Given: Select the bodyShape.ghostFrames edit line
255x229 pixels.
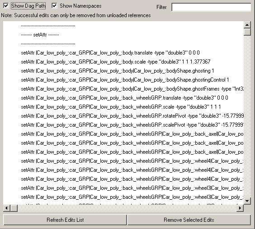Looking at the screenshot, I should tap(132, 89).
